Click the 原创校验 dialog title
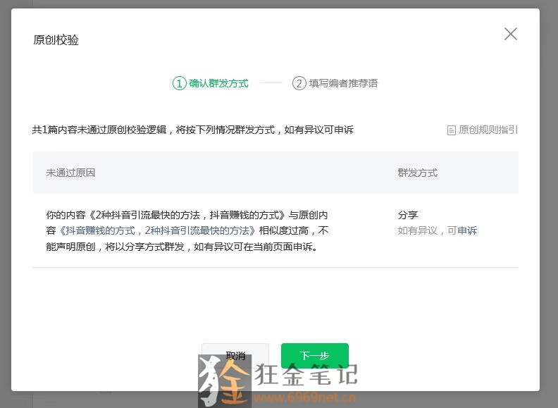Viewport: 558px width, 408px height. [56, 40]
